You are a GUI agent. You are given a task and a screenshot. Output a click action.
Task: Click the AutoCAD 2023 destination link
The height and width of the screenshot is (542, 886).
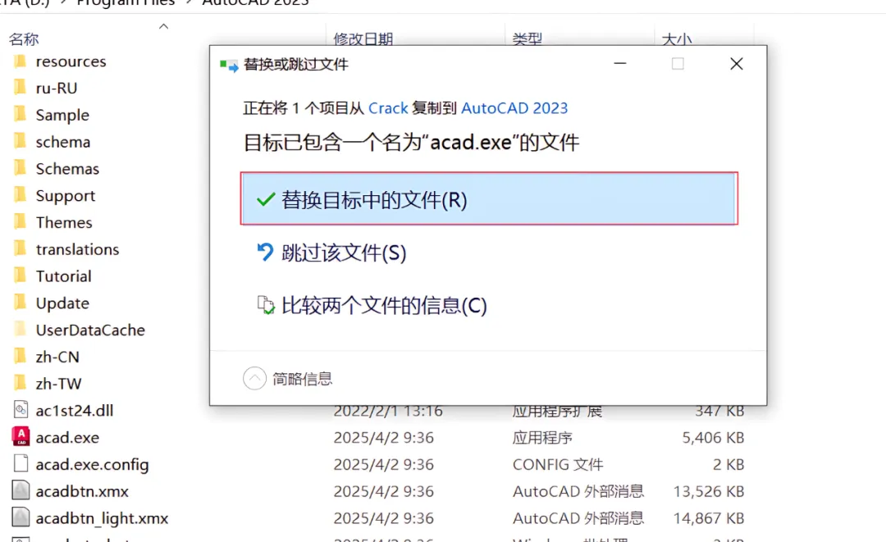click(x=514, y=108)
